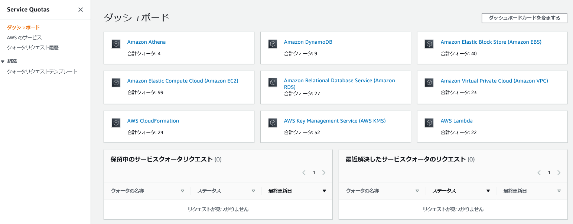This screenshot has height=224, width=573.
Task: Click the Amazon Athena service cube icon
Action: (116, 44)
